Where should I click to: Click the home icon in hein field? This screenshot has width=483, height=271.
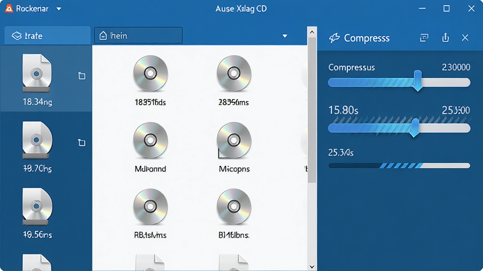coord(103,36)
